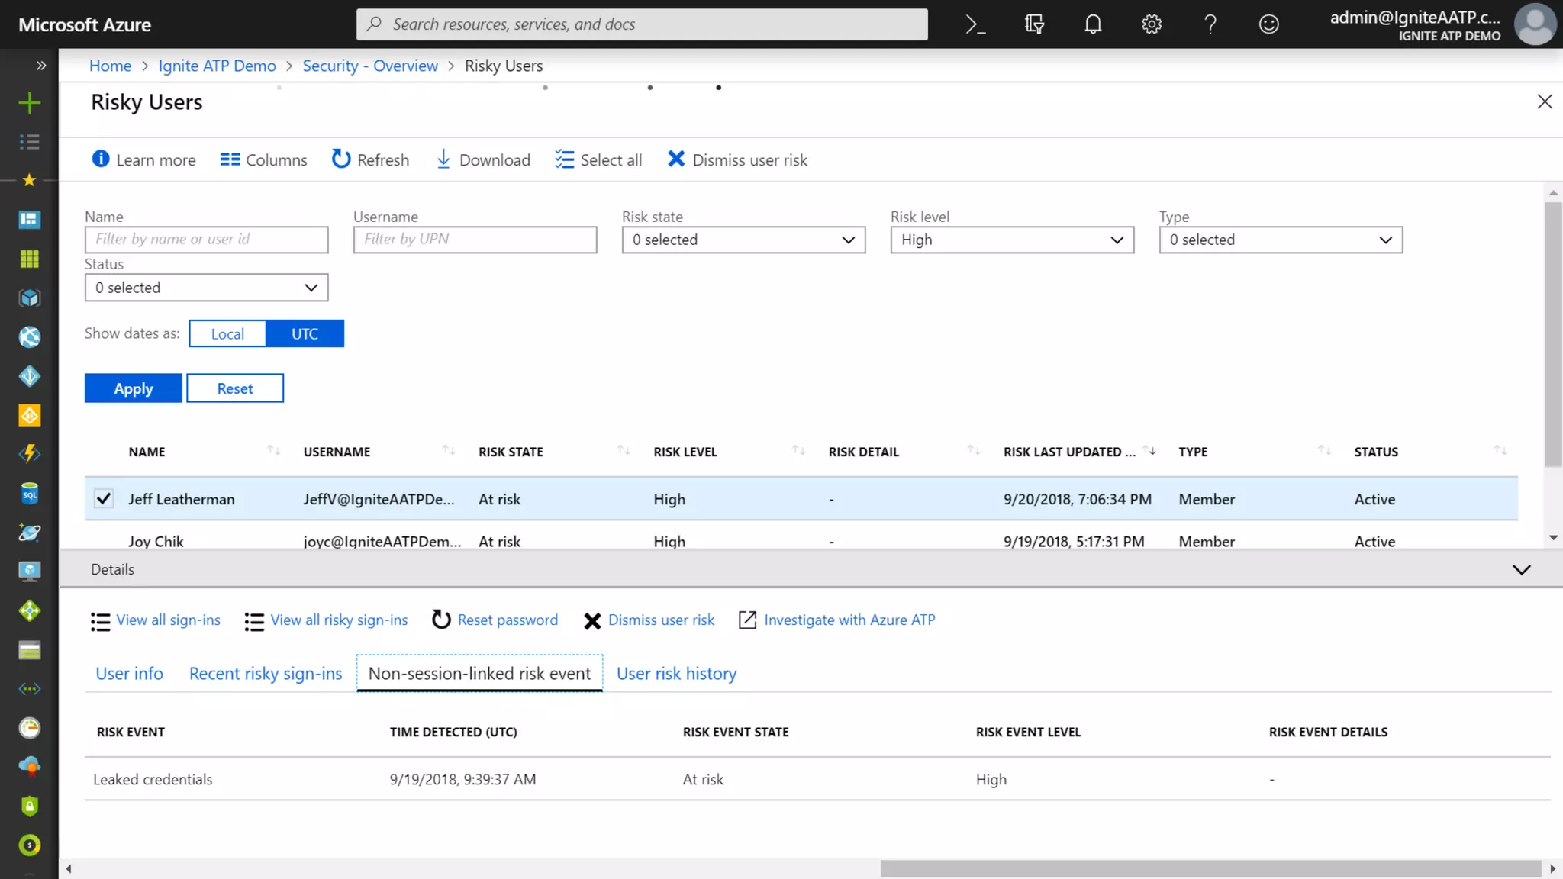Uncheck the Jeff Leatherman row checkbox

pos(104,499)
